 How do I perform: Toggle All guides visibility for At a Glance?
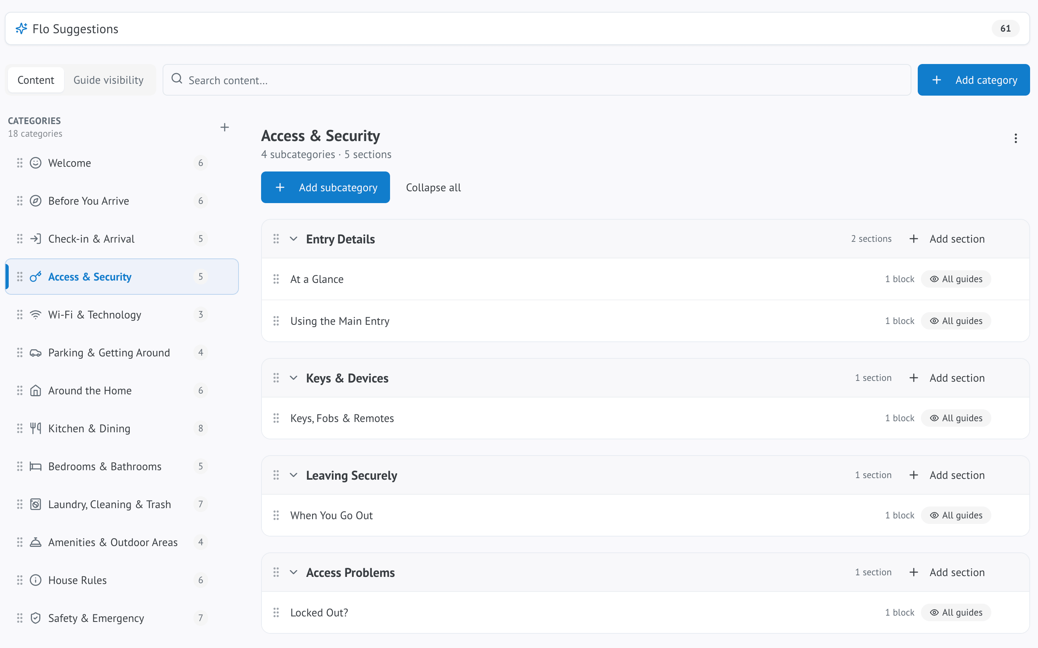click(x=956, y=279)
